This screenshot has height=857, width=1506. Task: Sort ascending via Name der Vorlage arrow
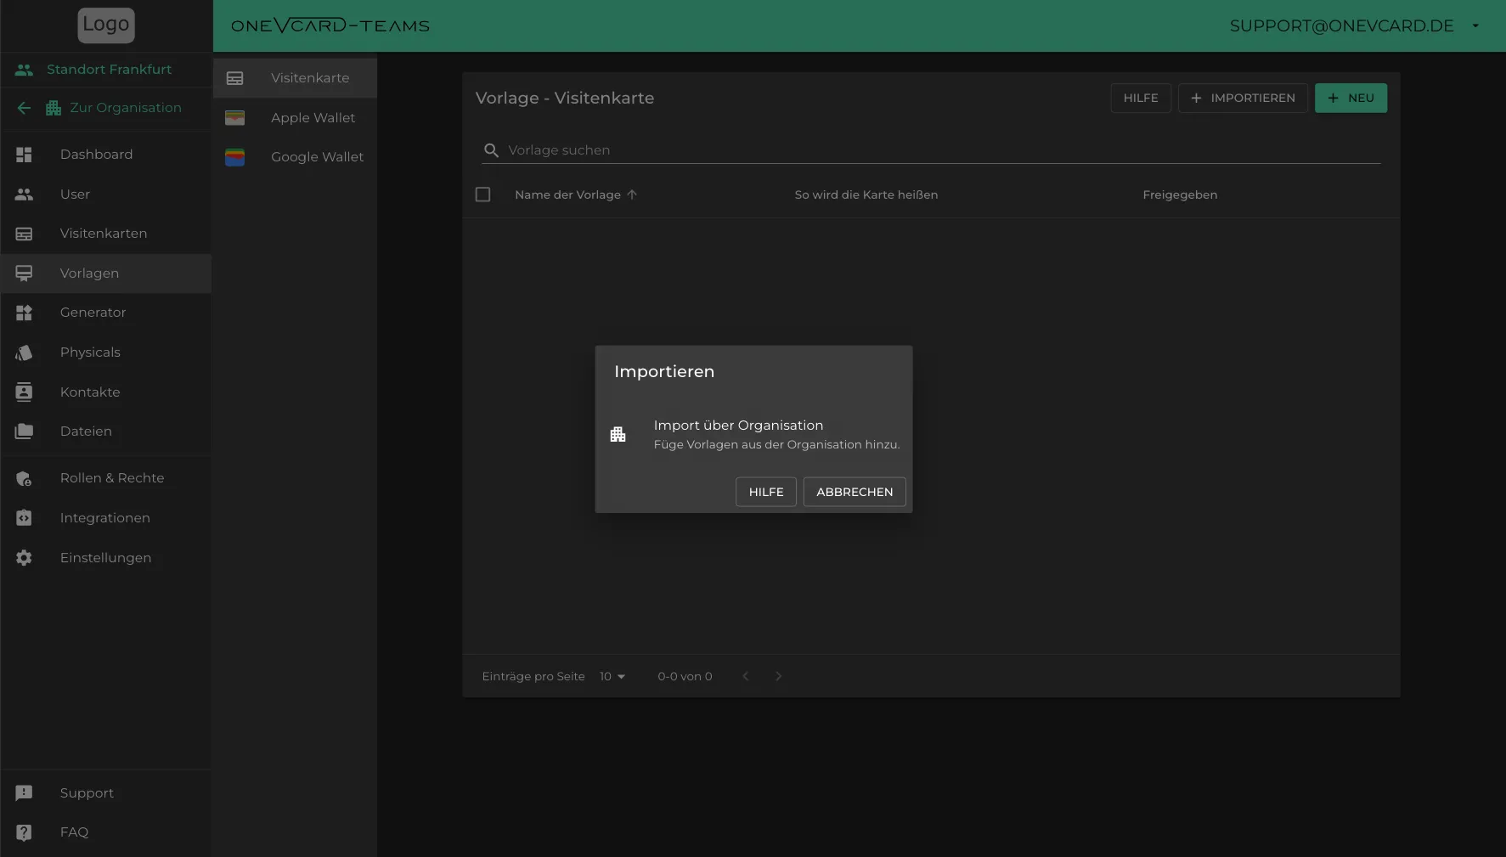tap(632, 195)
